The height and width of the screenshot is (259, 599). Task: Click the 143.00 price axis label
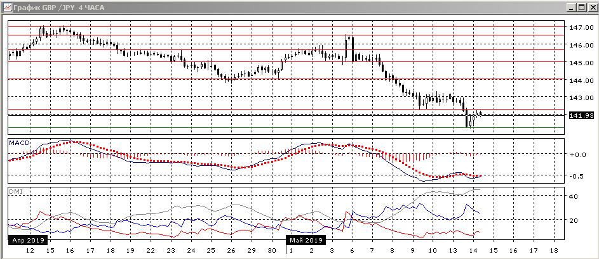pos(581,98)
